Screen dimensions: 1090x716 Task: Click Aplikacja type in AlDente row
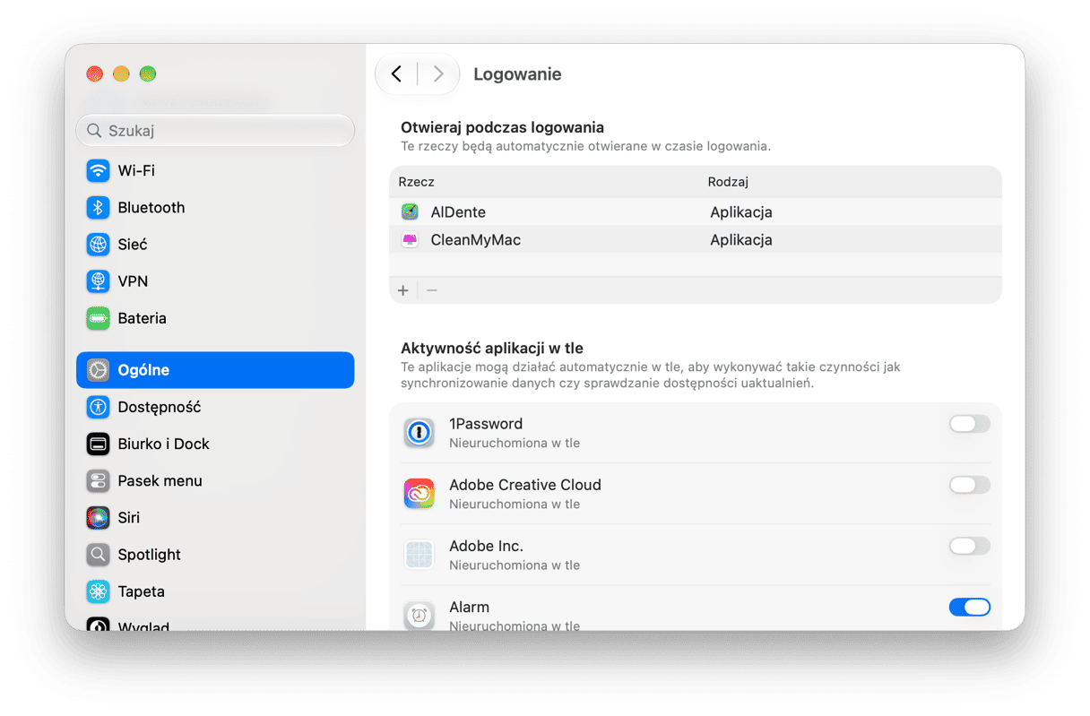(x=741, y=212)
